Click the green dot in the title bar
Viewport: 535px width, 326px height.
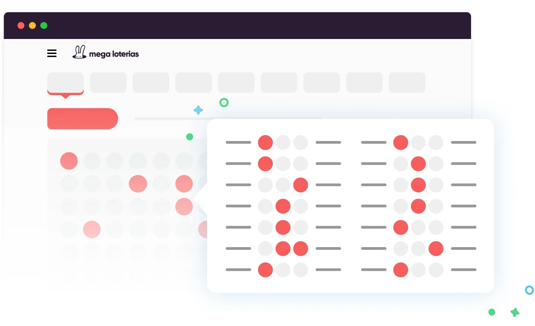pos(44,25)
